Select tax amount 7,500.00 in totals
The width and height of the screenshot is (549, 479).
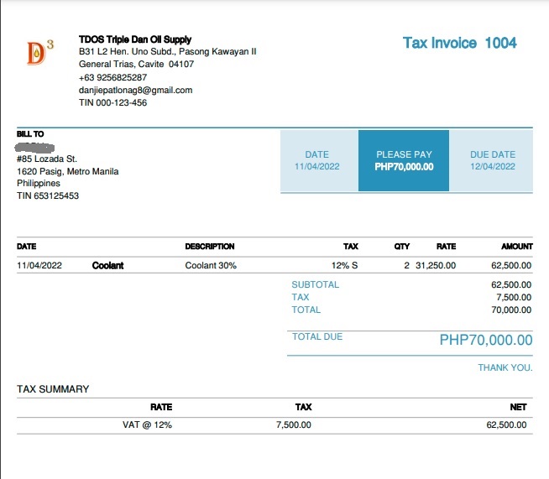[x=514, y=298]
